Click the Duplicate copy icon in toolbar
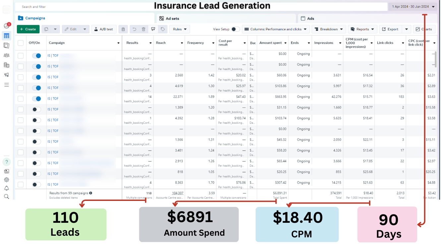Viewport: 441px width, 244px height. pyautogui.click(x=46, y=29)
